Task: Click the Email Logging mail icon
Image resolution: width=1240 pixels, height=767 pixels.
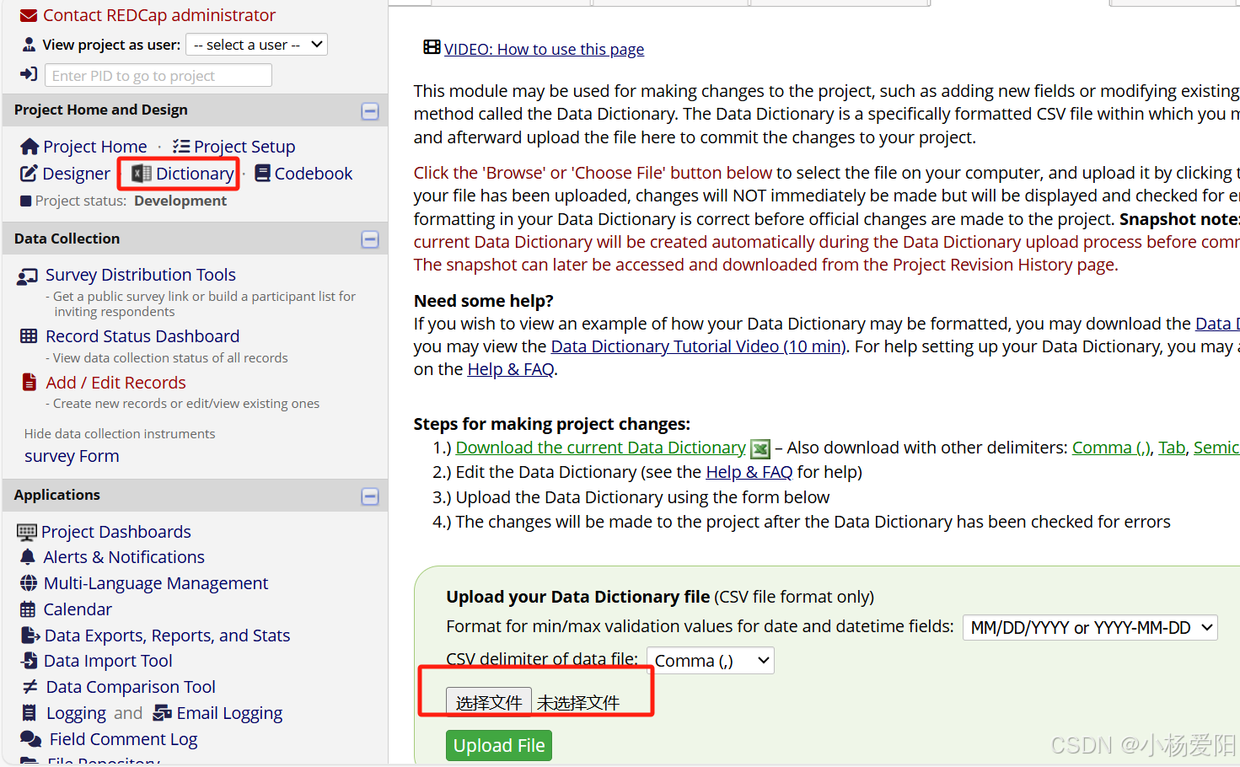Action: point(163,713)
